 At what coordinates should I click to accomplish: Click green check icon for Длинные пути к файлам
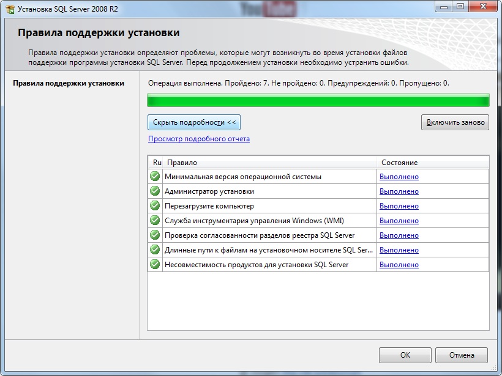click(155, 249)
